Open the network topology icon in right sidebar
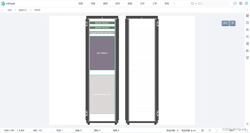Image resolution: width=250 pixels, height=133 pixels. point(247,30)
